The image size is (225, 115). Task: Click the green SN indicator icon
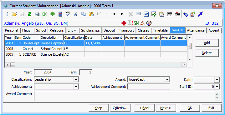pos(136,23)
